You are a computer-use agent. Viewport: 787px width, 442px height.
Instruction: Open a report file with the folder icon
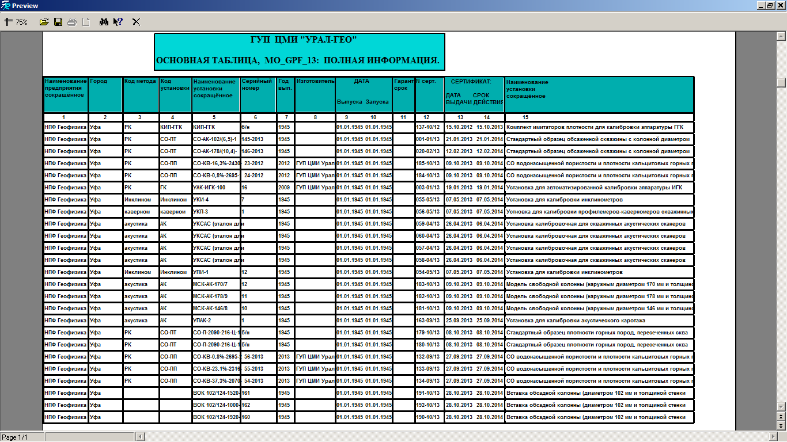click(44, 22)
